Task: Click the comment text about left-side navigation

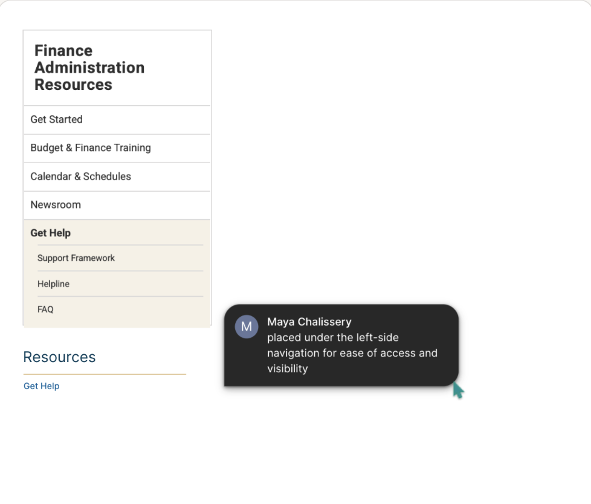Action: pyautogui.click(x=352, y=353)
